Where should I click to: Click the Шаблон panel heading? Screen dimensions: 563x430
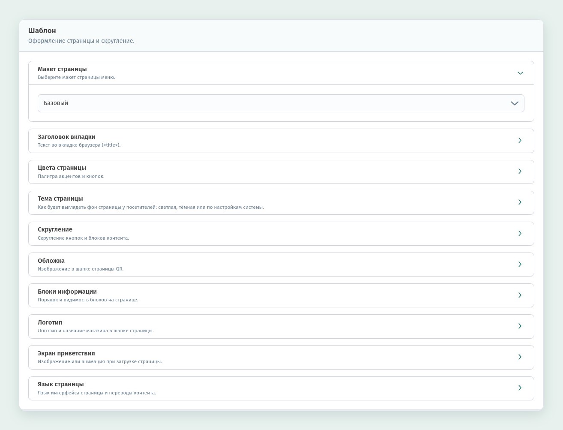coord(42,31)
